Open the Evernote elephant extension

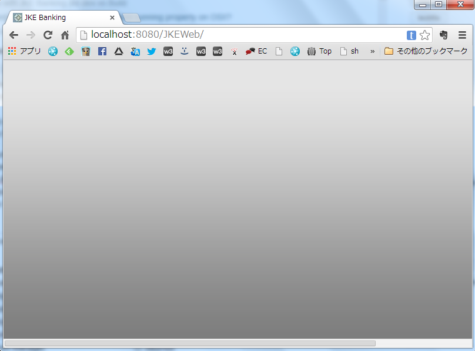tap(444, 35)
